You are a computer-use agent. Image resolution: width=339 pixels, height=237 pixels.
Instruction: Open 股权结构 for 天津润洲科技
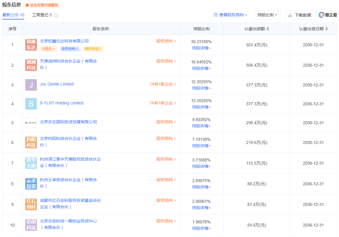(166, 61)
